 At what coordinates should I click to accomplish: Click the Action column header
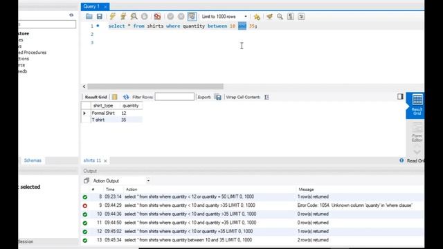[132, 190]
